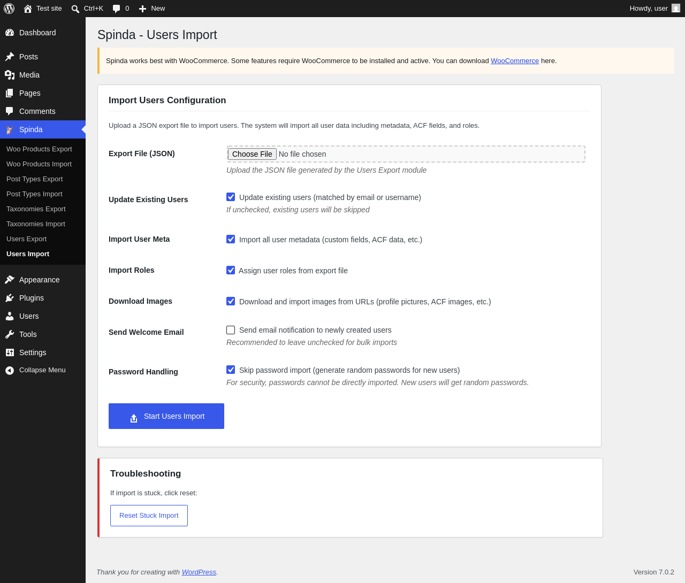
Task: Click the New menu label
Action: [158, 9]
